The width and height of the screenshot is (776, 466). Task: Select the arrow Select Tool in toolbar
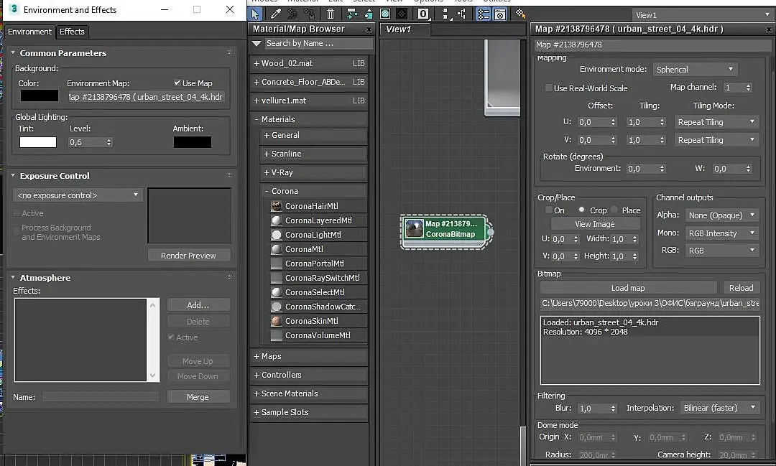pyautogui.click(x=256, y=14)
